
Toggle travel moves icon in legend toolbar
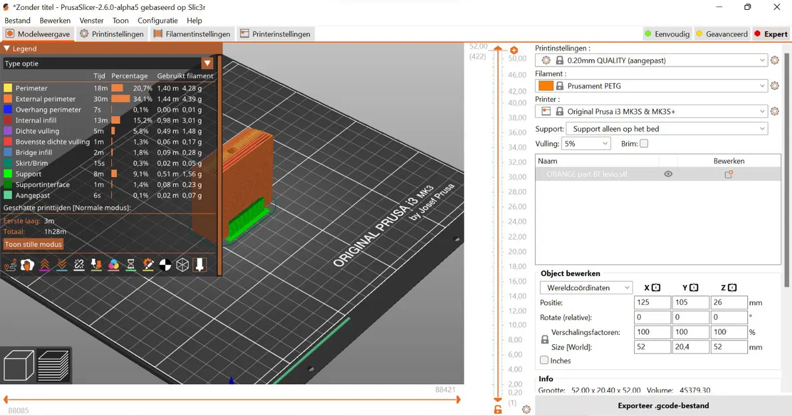(11, 265)
